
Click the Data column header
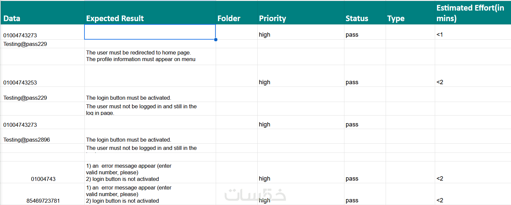click(x=12, y=18)
